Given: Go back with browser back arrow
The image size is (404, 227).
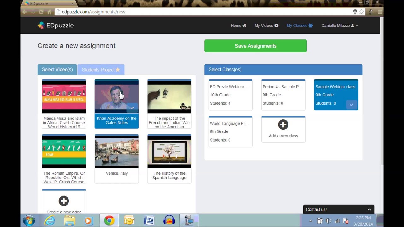Looking at the screenshot, I should [x=25, y=12].
